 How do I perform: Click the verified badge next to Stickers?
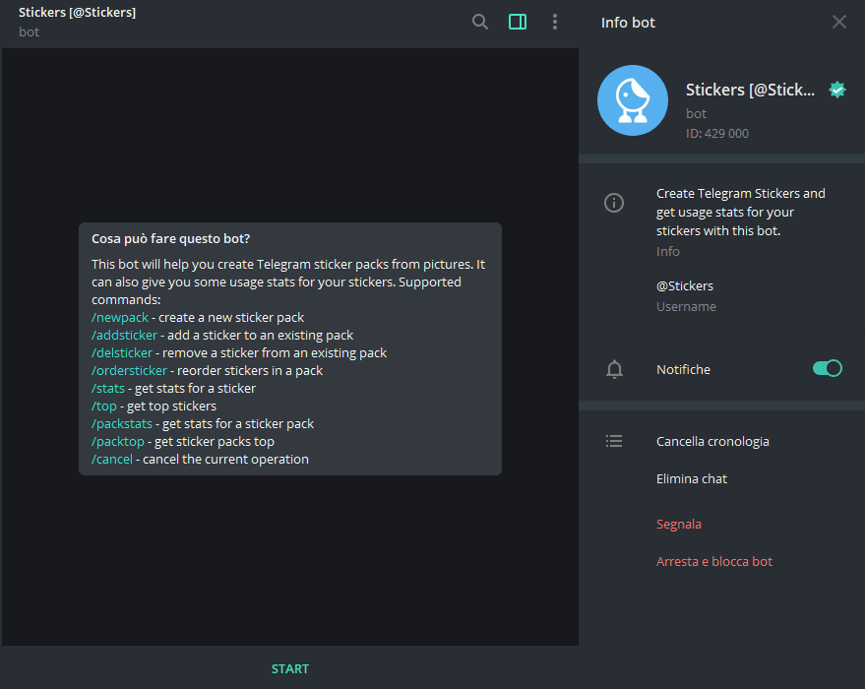pos(837,90)
